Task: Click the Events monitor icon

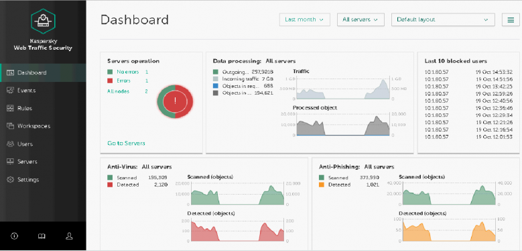Action: click(11, 91)
